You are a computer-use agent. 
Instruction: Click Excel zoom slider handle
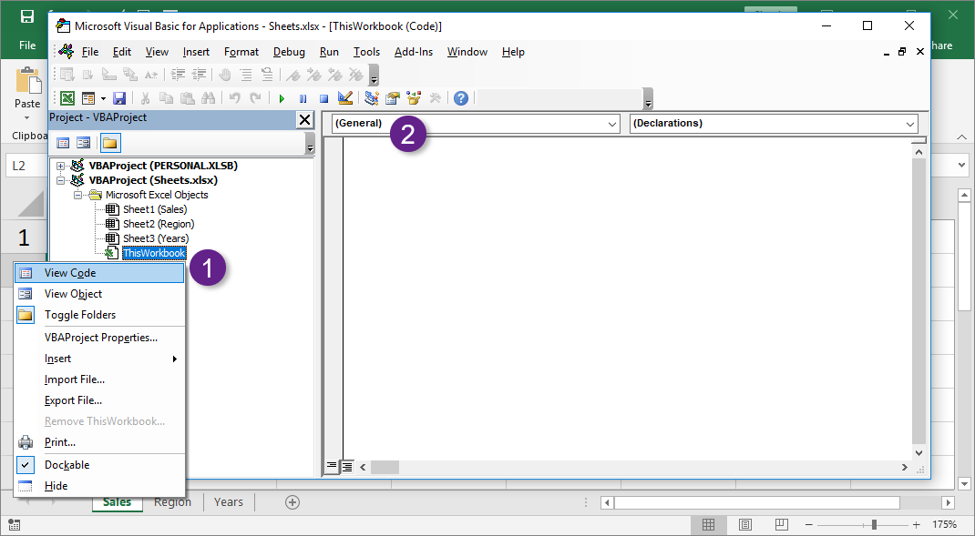pos(874,525)
